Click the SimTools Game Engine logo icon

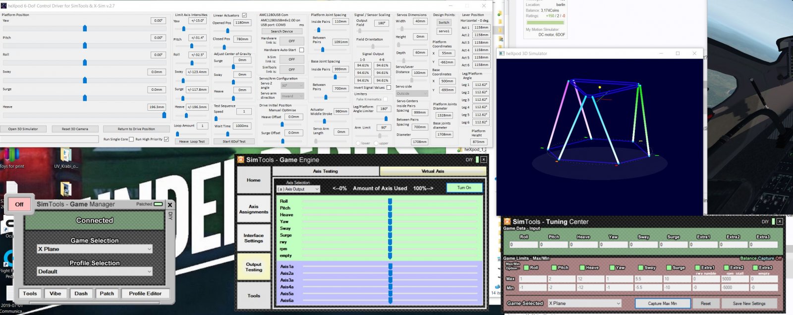(x=241, y=160)
